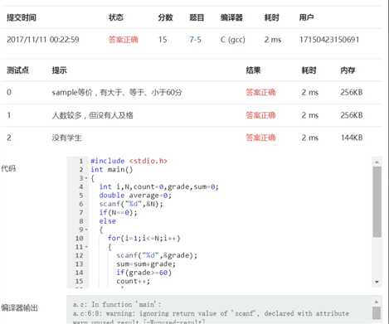
Task: Click the compiler warning about scanf return value
Action: pyautogui.click(x=211, y=317)
